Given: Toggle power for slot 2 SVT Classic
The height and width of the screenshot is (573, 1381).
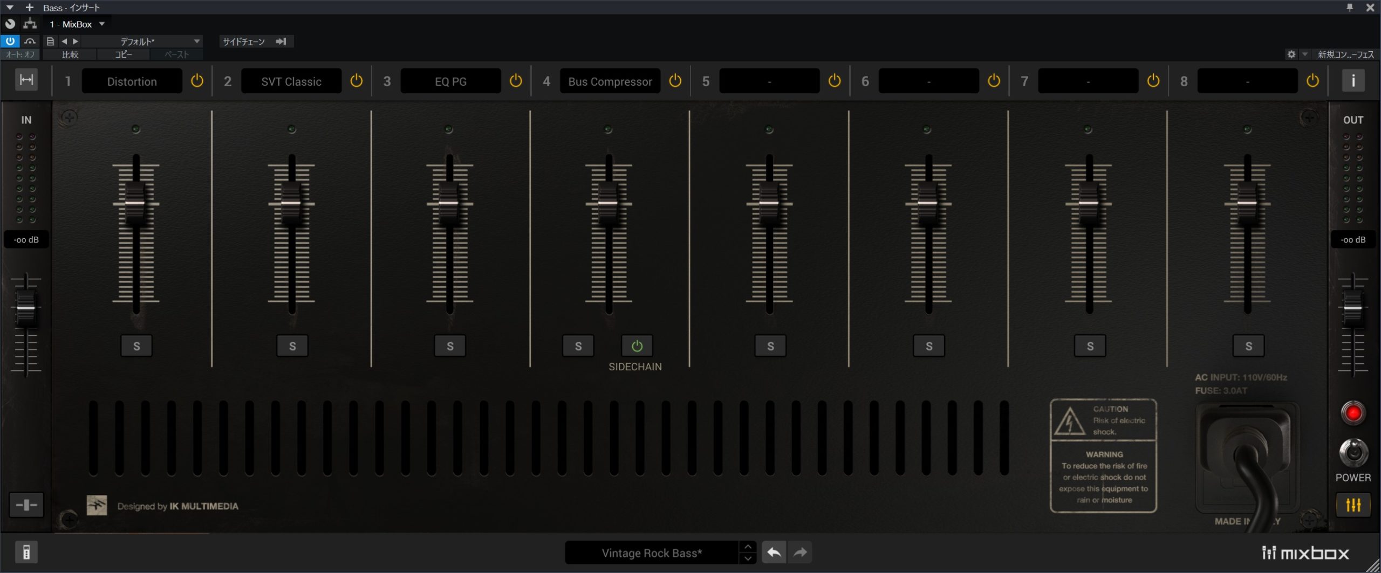Looking at the screenshot, I should [x=357, y=81].
